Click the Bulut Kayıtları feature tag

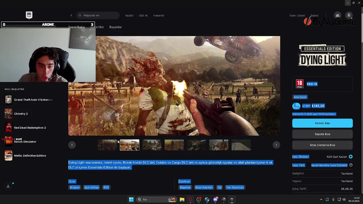pyautogui.click(x=204, y=187)
